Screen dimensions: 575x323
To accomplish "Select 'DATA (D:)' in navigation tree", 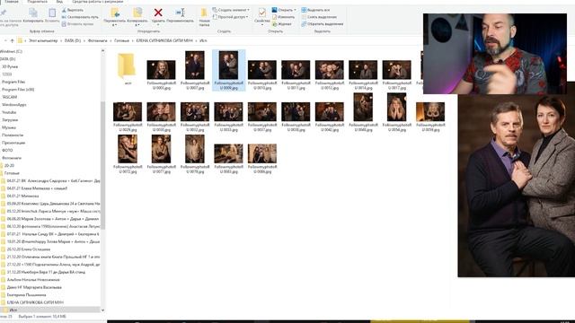I will [8, 59].
